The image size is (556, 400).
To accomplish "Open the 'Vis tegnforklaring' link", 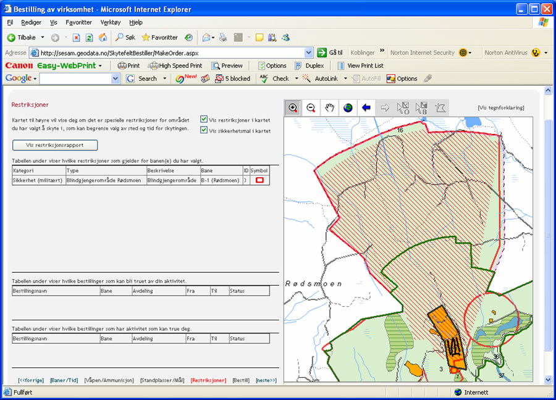I will (x=501, y=107).
